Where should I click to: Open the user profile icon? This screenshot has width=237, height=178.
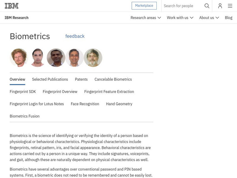[x=220, y=6]
